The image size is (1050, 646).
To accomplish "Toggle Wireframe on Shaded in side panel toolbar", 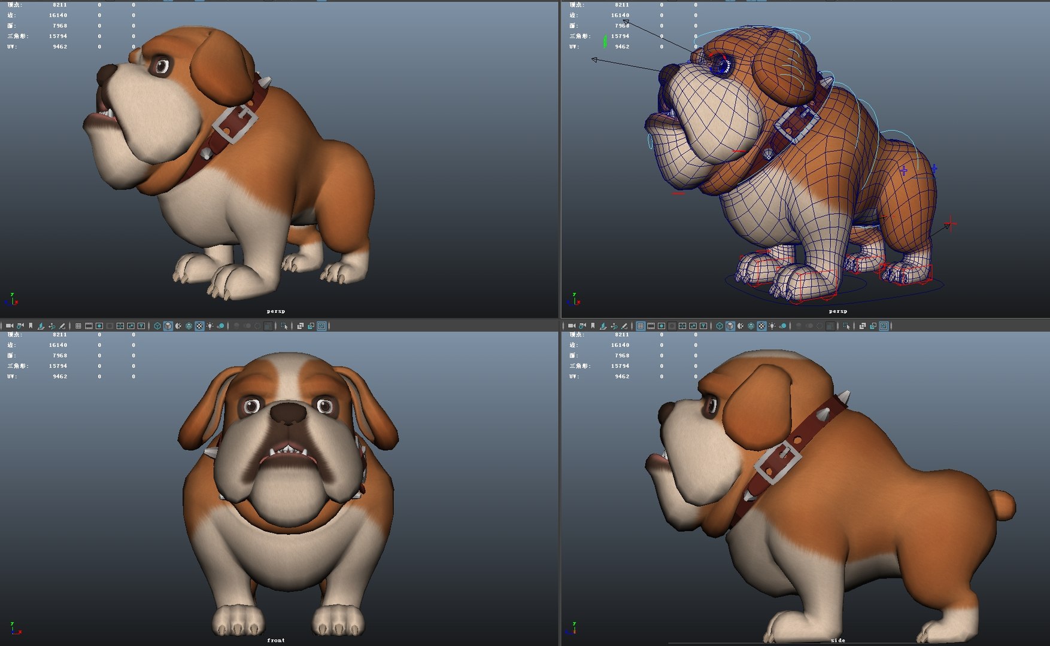I will (751, 326).
